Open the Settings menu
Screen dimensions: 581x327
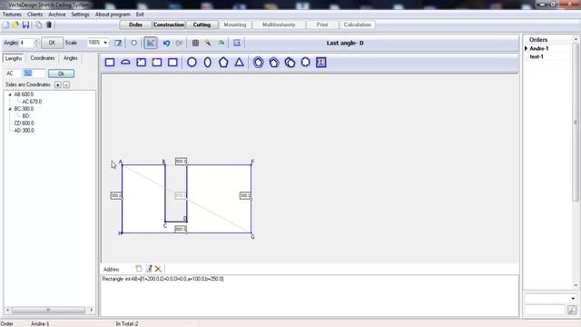point(80,15)
